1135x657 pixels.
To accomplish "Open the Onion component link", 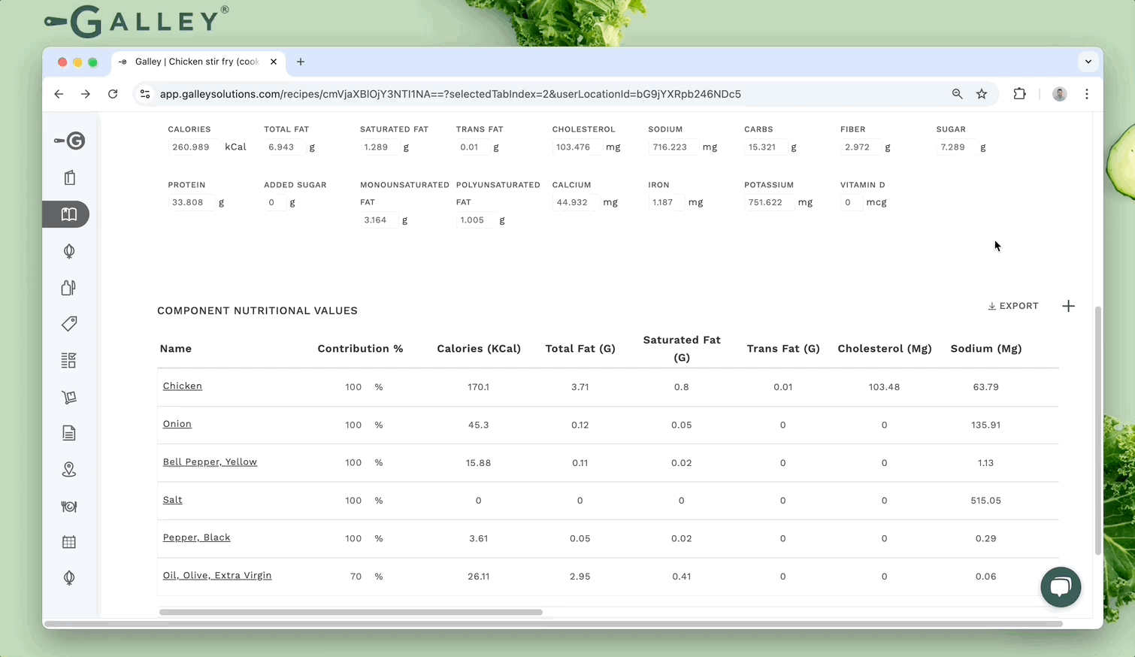I will pos(177,424).
